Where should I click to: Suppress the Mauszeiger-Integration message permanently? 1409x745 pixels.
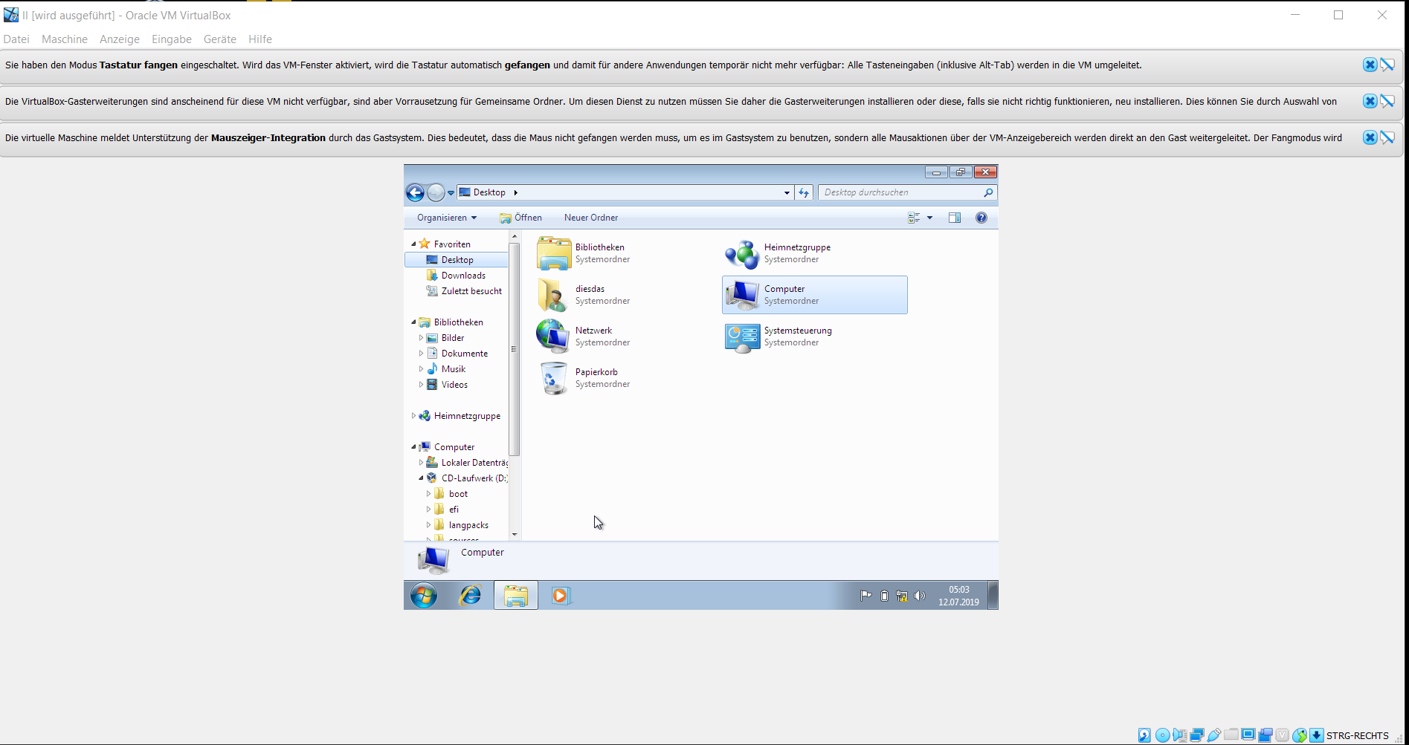pos(1387,137)
